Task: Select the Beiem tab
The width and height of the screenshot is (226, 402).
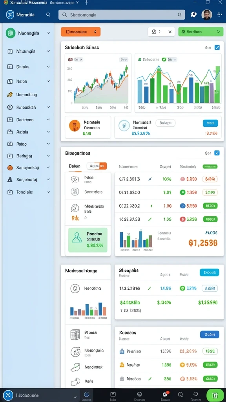Action: tap(75, 166)
